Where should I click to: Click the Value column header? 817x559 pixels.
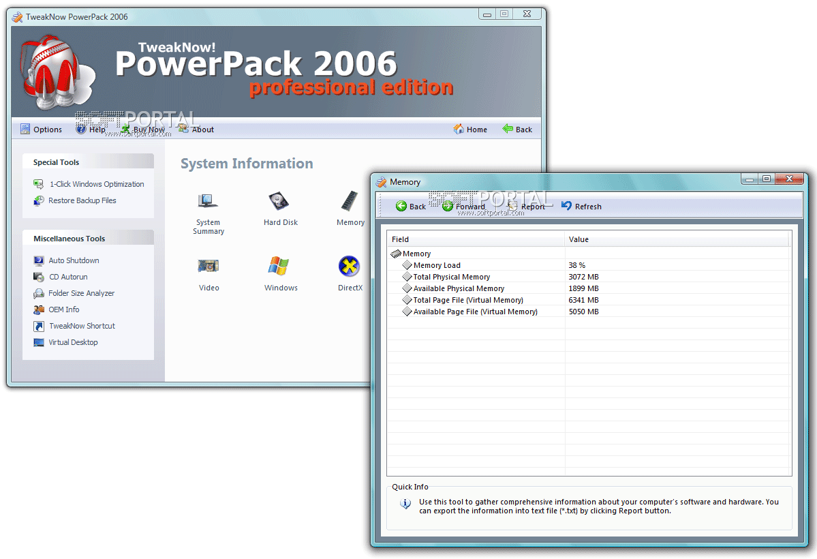tap(677, 239)
